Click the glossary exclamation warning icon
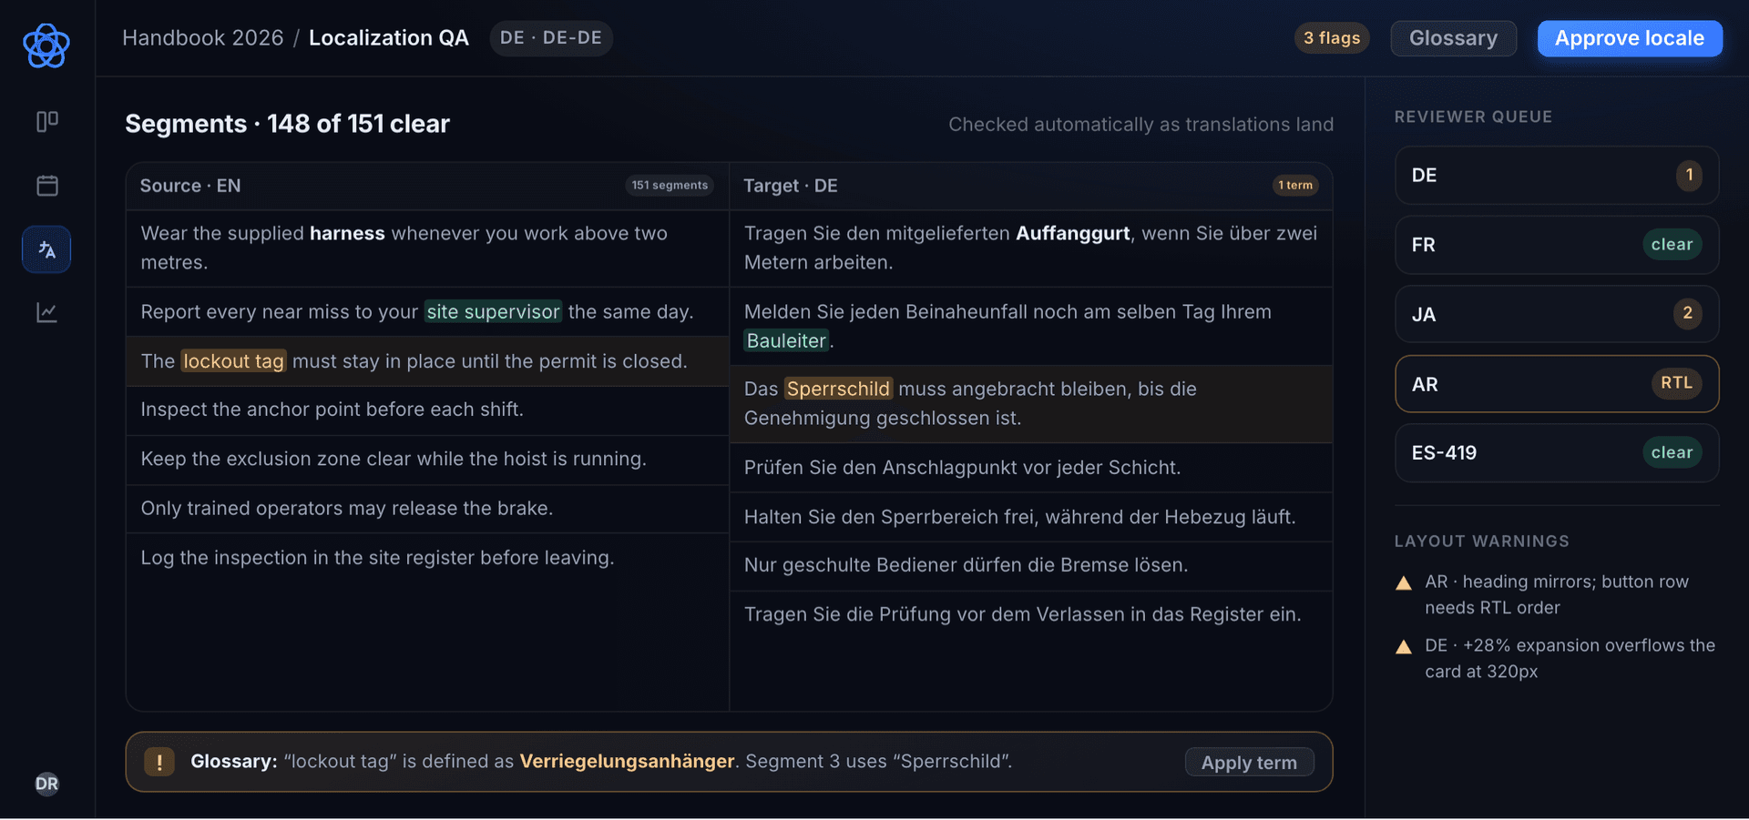1749x820 pixels. tap(159, 762)
